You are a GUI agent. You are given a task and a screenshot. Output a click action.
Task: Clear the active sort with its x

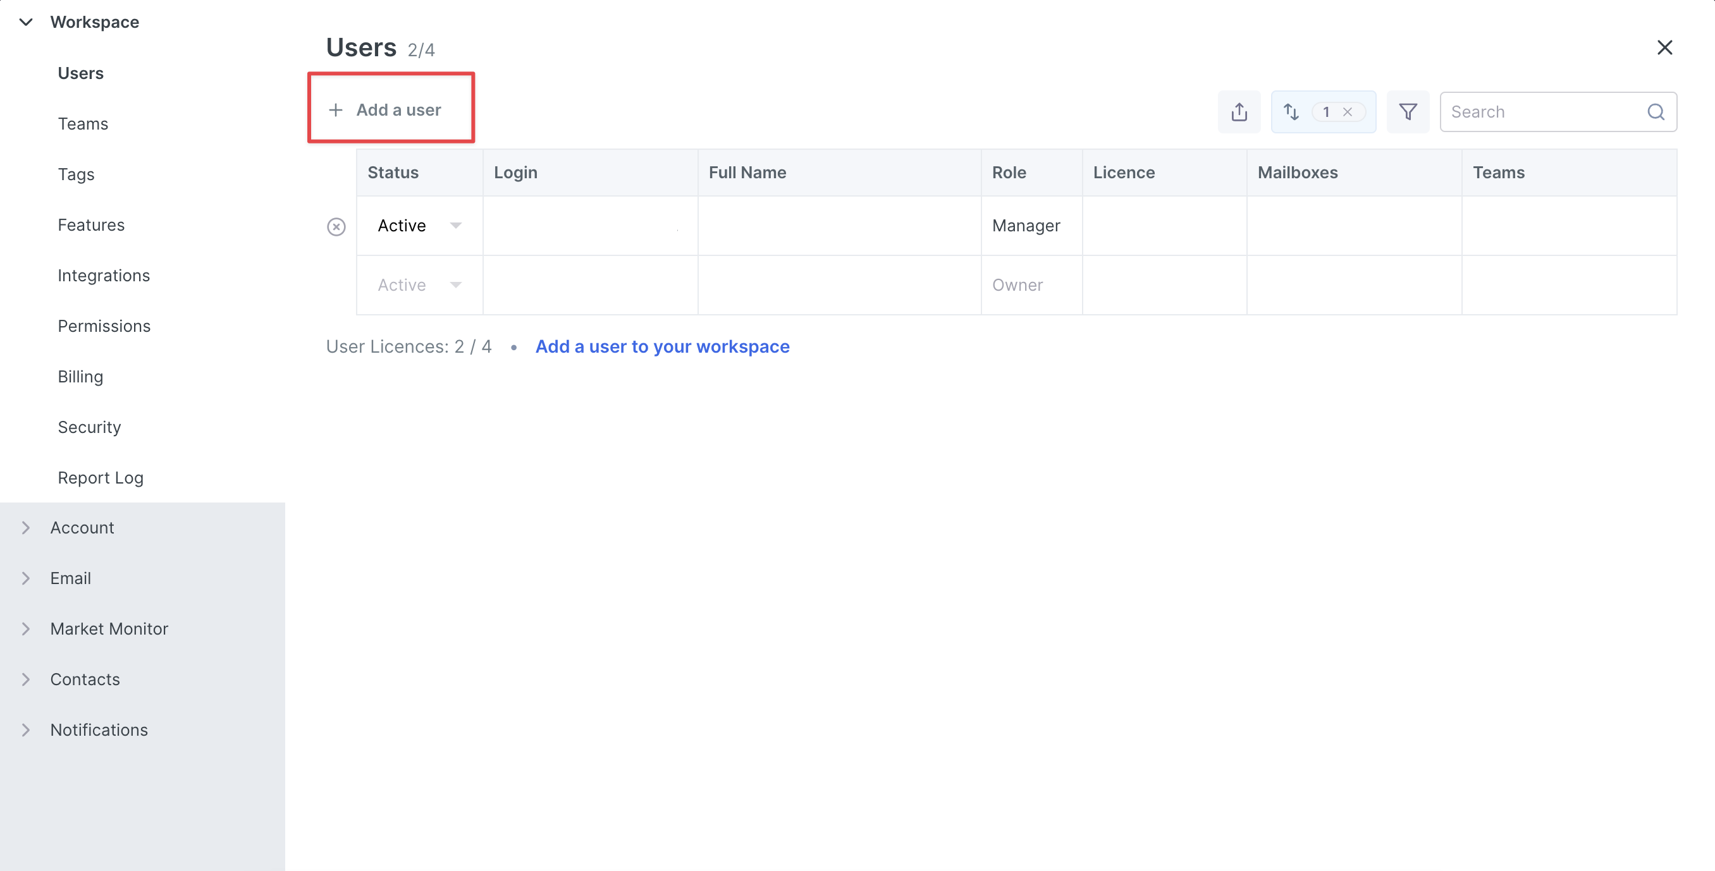(1348, 112)
